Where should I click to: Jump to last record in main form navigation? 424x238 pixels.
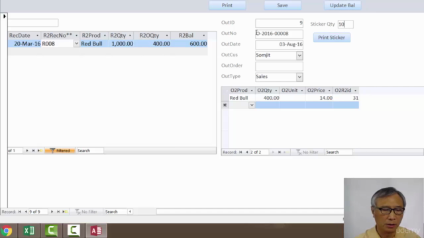[58, 212]
